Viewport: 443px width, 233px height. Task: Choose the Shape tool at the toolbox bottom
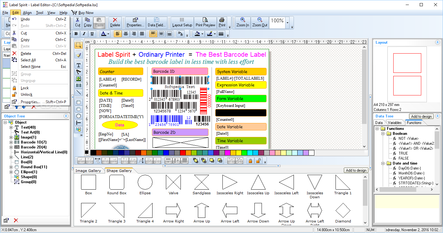(x=79, y=129)
